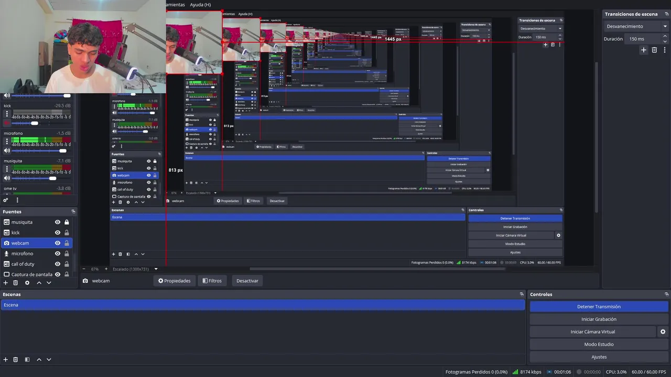Delete the selected source in the main Fuentes toolbar
671x377 pixels.
click(x=16, y=283)
